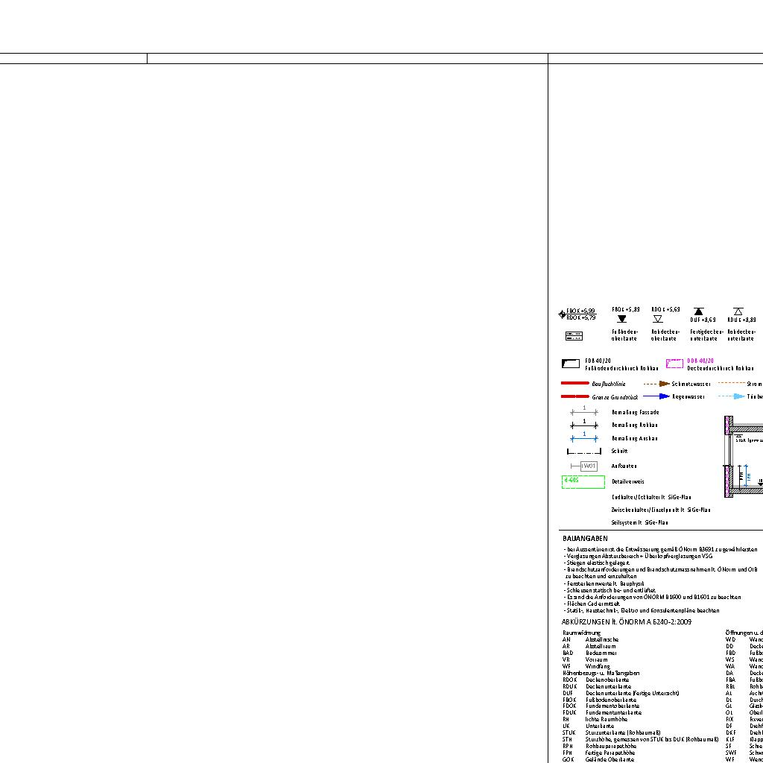
Task: Click the 'Baufluchtlinie' label
Action: click(608, 384)
